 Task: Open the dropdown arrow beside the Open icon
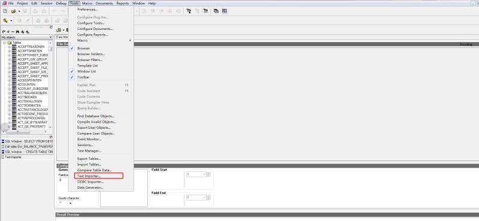pos(19,11)
